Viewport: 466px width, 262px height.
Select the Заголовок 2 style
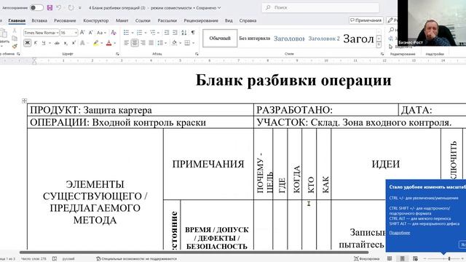pos(324,39)
